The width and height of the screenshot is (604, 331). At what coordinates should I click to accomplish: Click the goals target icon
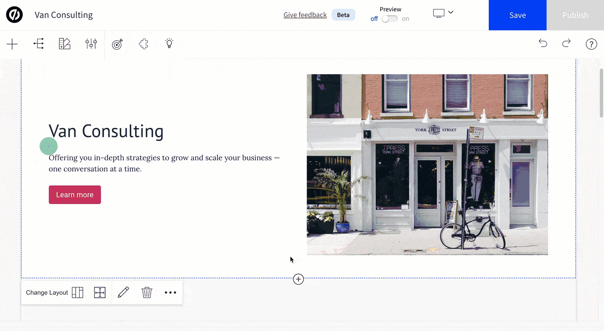click(117, 44)
